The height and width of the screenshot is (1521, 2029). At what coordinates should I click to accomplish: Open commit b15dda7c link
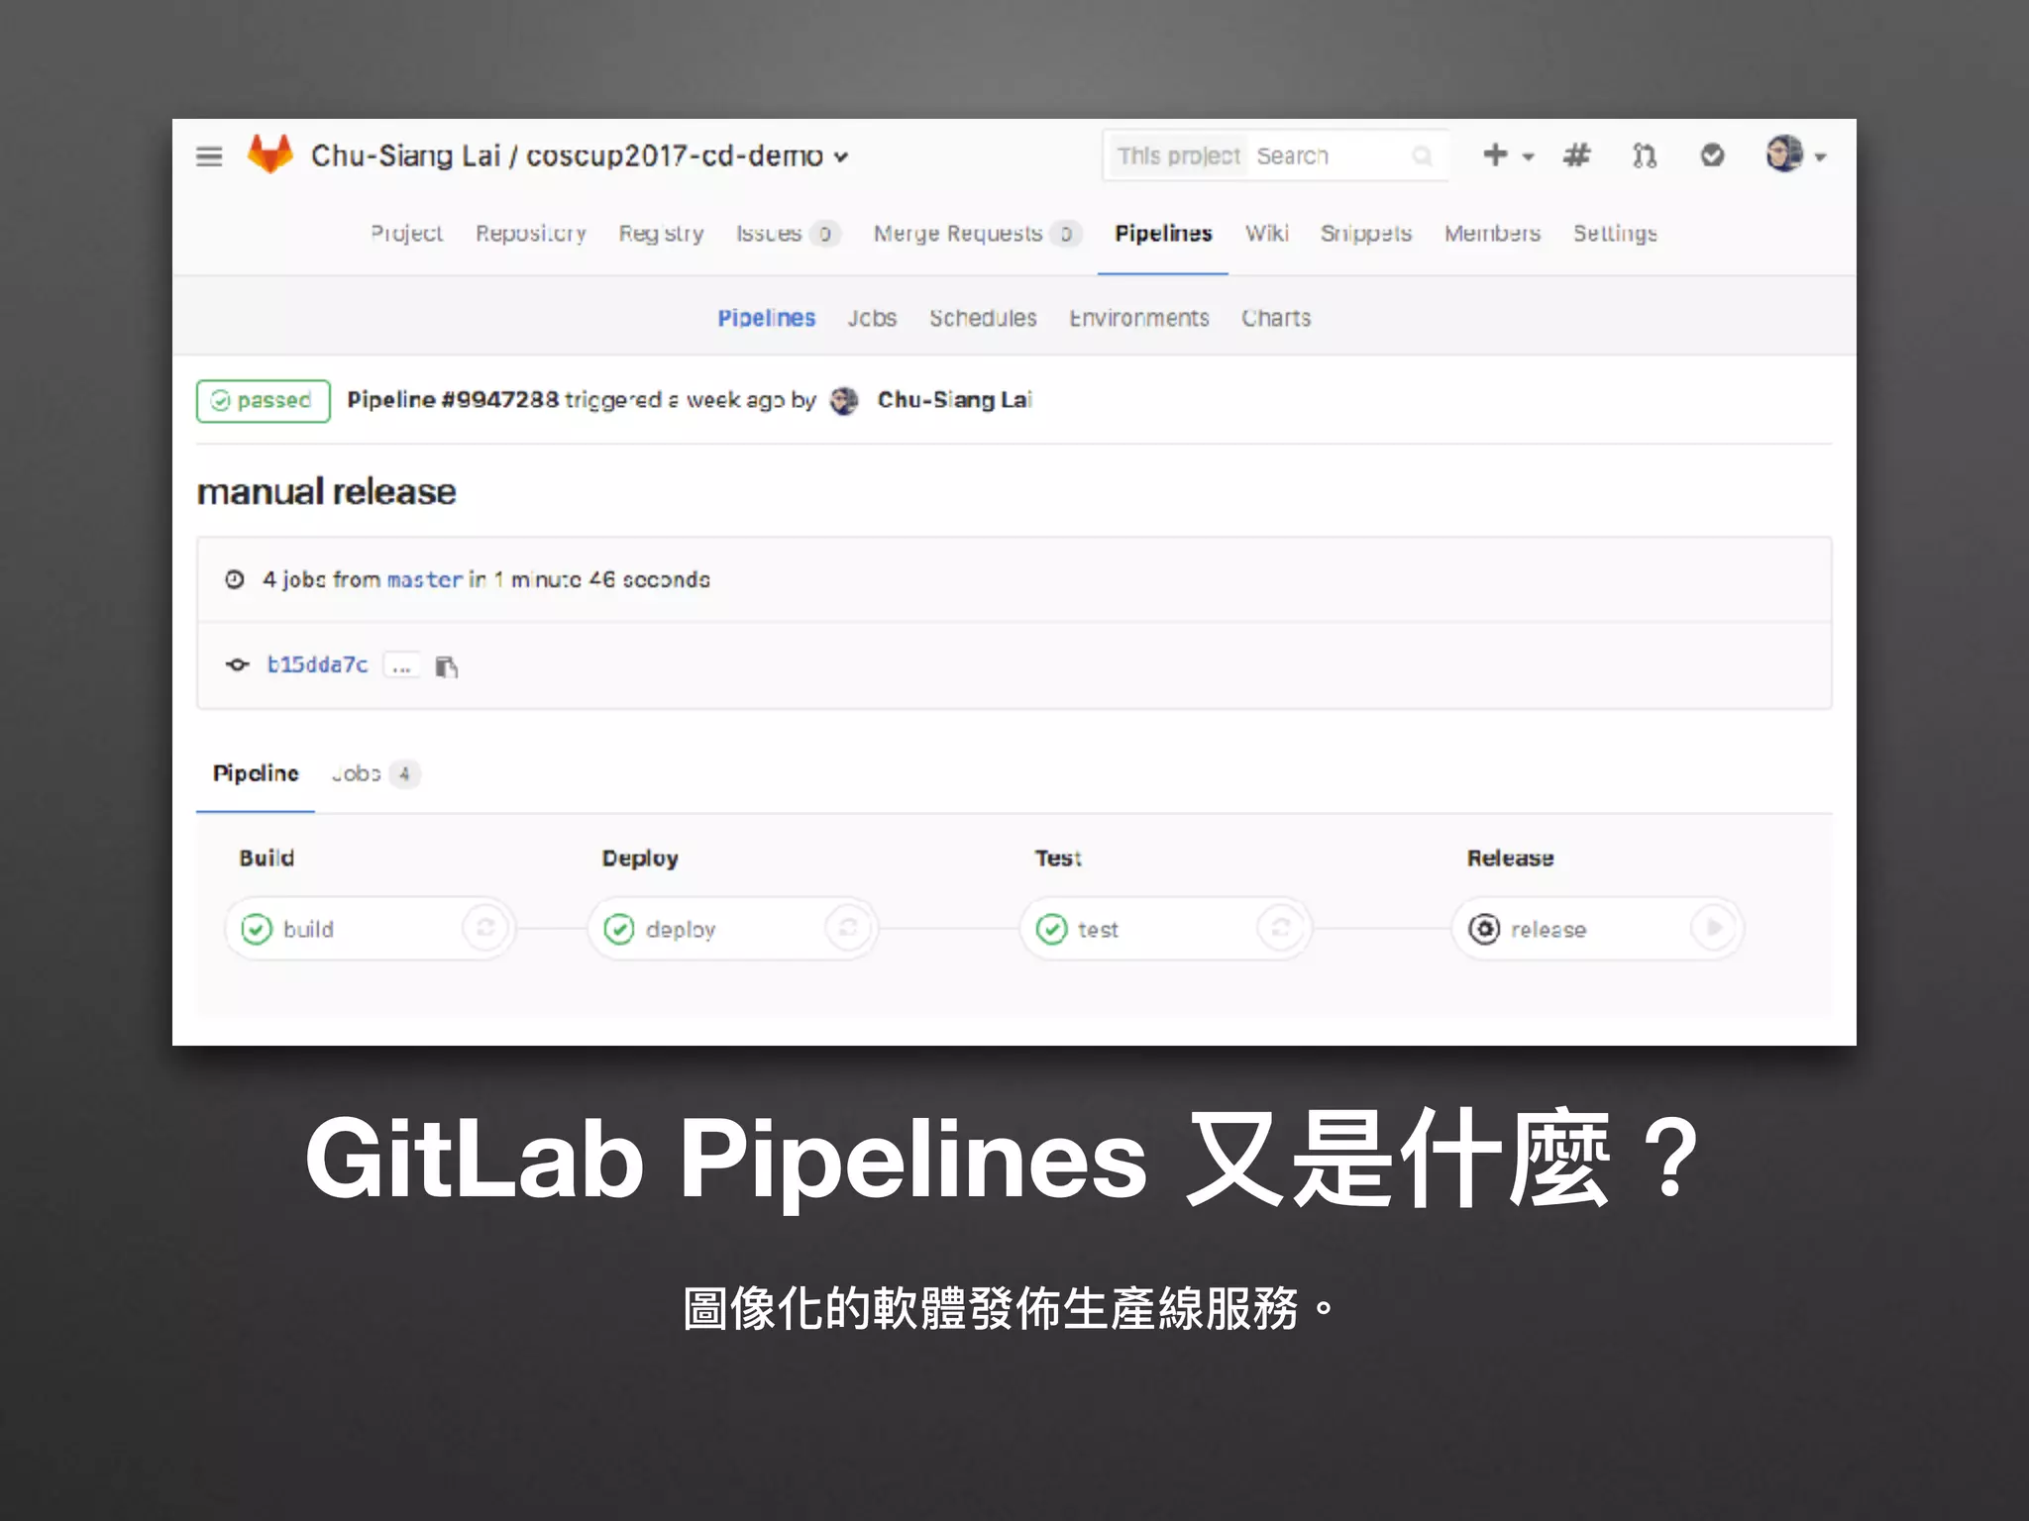[x=317, y=664]
